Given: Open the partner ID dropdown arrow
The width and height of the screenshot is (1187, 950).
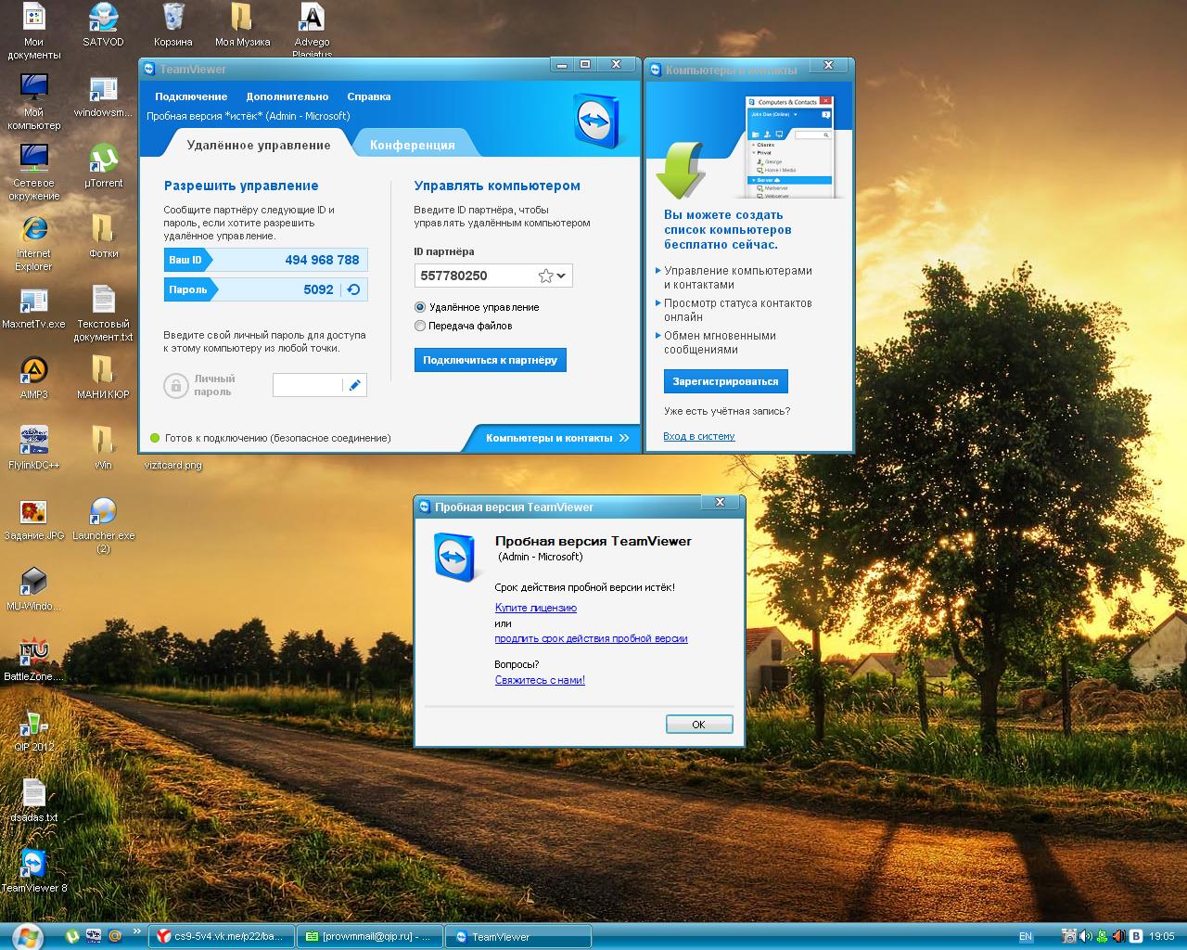Looking at the screenshot, I should (x=562, y=276).
